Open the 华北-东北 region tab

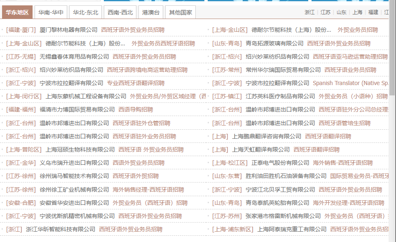86,12
